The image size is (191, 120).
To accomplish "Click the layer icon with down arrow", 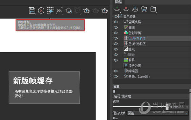I will (135, 9).
